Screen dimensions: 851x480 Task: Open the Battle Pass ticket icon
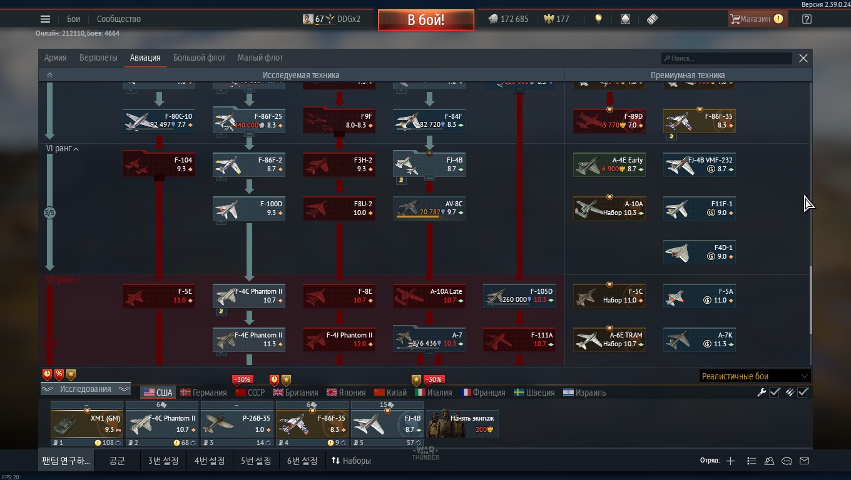tap(652, 19)
